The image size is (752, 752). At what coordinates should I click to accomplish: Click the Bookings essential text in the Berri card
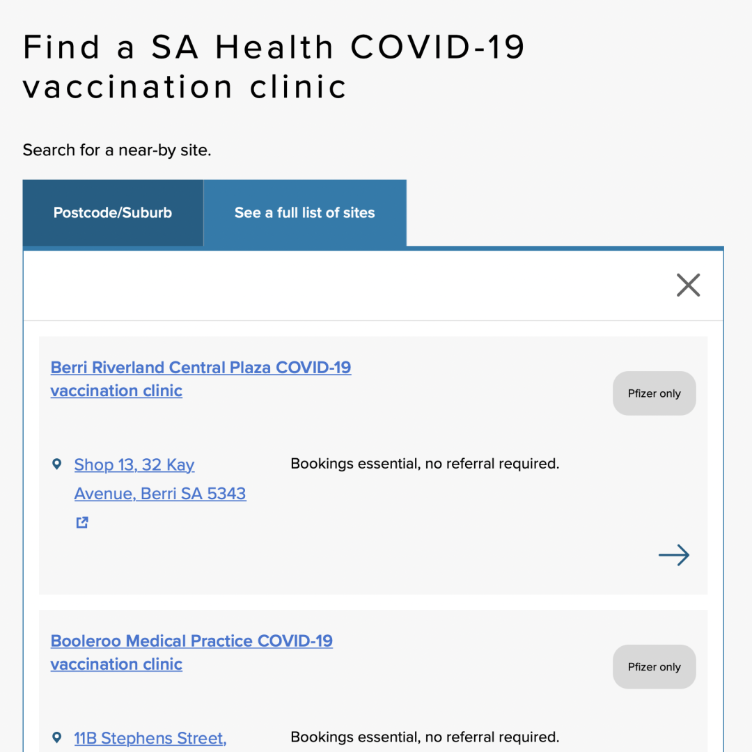[x=425, y=464]
